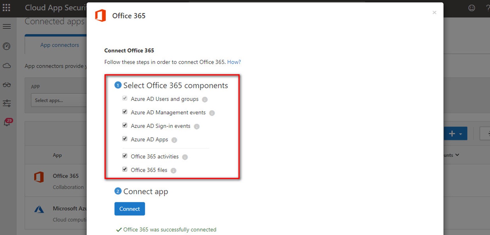Open the Discover cloud sidebar icon
Viewport: 490px width, 235px height.
pos(7,66)
